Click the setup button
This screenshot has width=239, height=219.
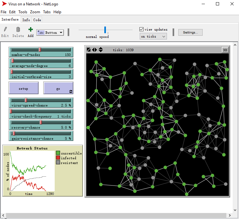(x=23, y=88)
